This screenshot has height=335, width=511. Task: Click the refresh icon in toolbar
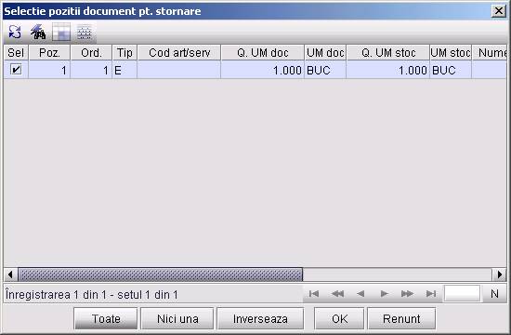(x=15, y=33)
